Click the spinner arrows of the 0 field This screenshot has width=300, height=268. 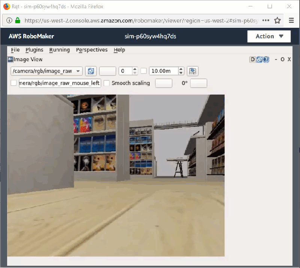click(135, 71)
